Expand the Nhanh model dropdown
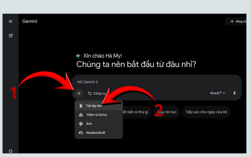This screenshot has width=251, height=157. coord(217,93)
